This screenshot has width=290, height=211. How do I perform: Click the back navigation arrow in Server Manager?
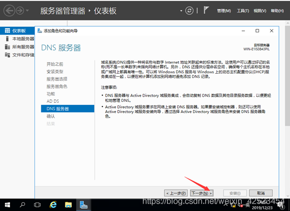[x=9, y=11]
